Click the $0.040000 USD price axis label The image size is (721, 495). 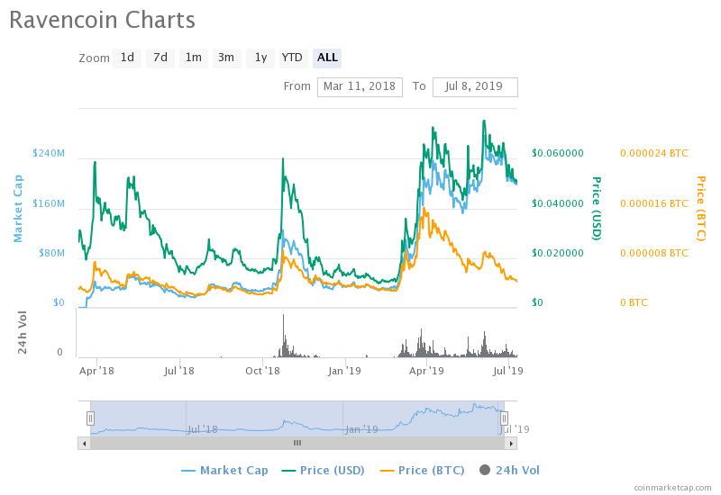[x=557, y=203]
